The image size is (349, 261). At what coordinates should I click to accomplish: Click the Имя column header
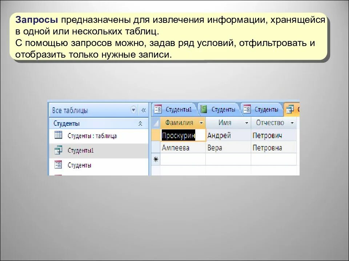coord(228,123)
